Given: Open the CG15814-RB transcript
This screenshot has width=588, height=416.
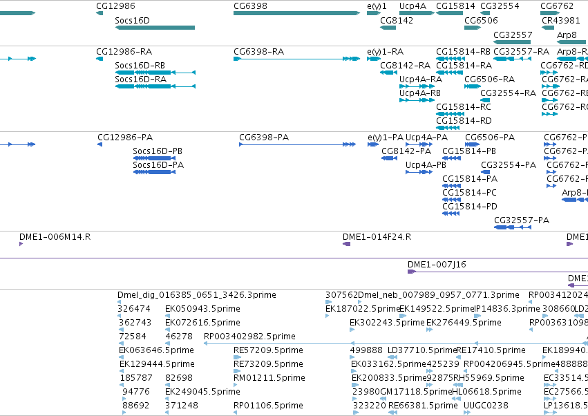Looking at the screenshot, I should (451, 59).
